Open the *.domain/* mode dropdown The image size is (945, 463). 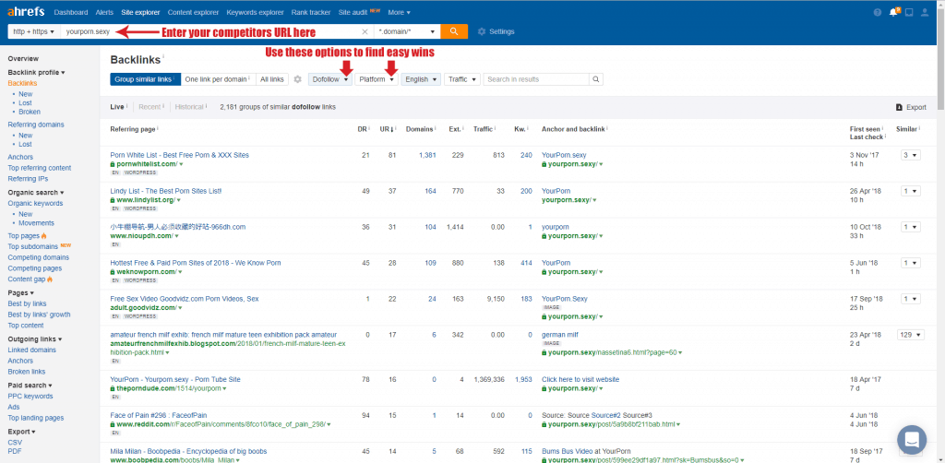407,31
